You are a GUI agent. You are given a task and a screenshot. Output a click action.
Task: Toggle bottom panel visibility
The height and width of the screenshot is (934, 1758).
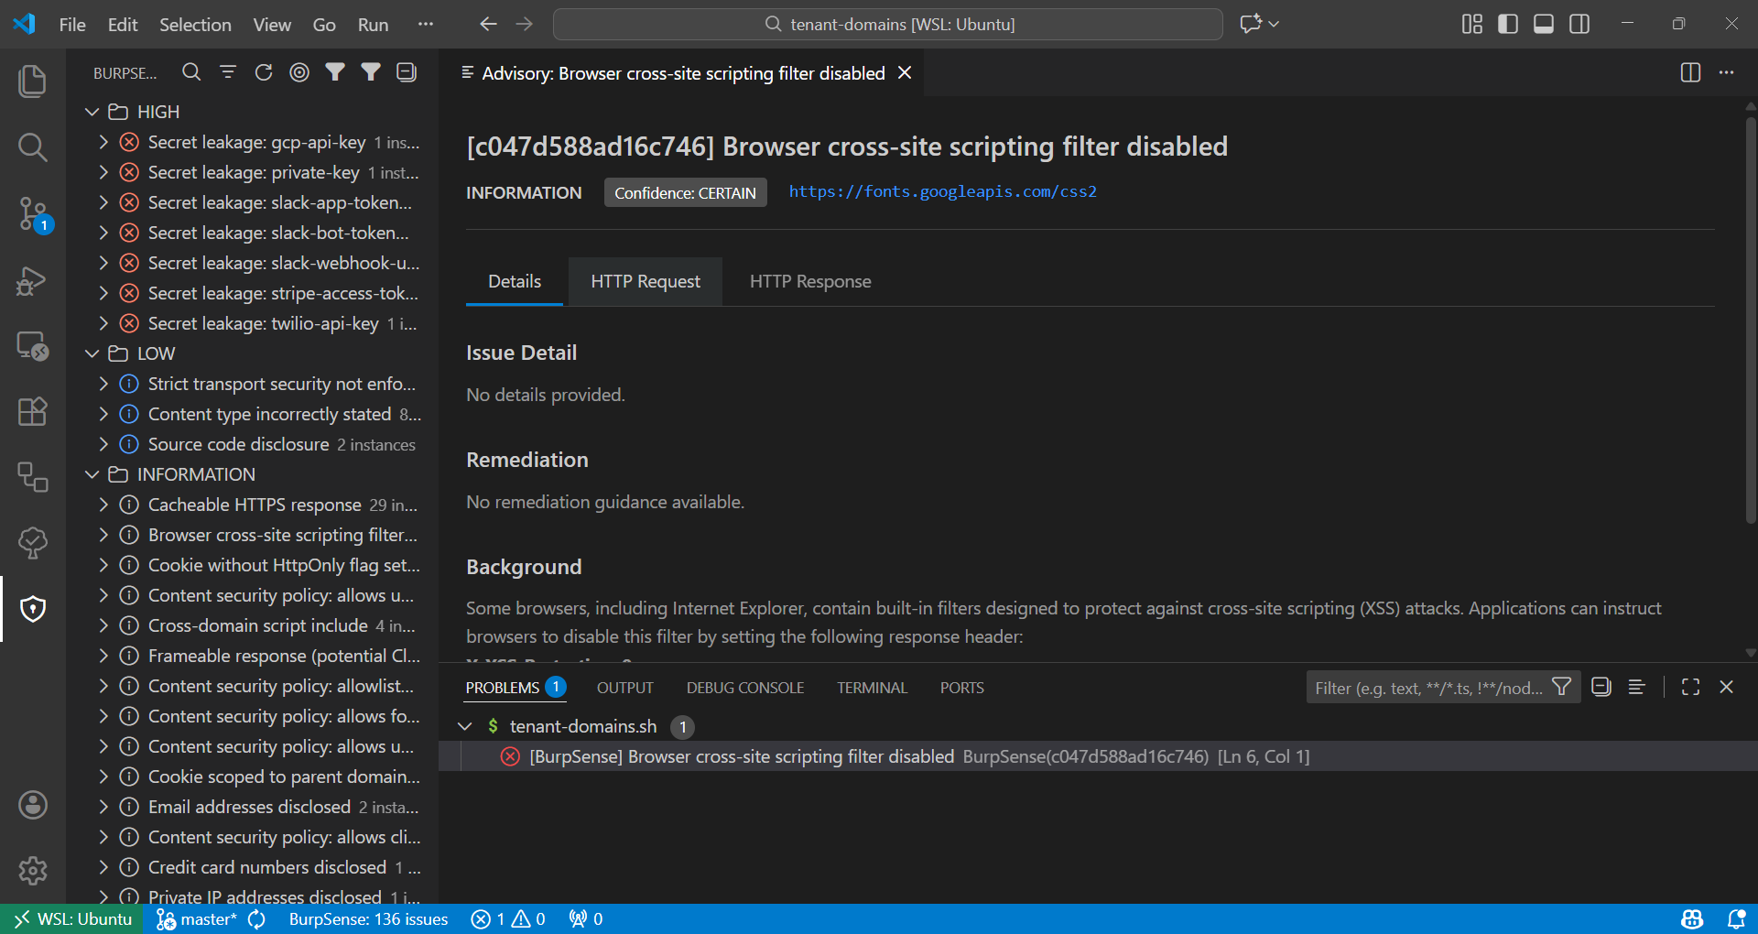click(1544, 24)
